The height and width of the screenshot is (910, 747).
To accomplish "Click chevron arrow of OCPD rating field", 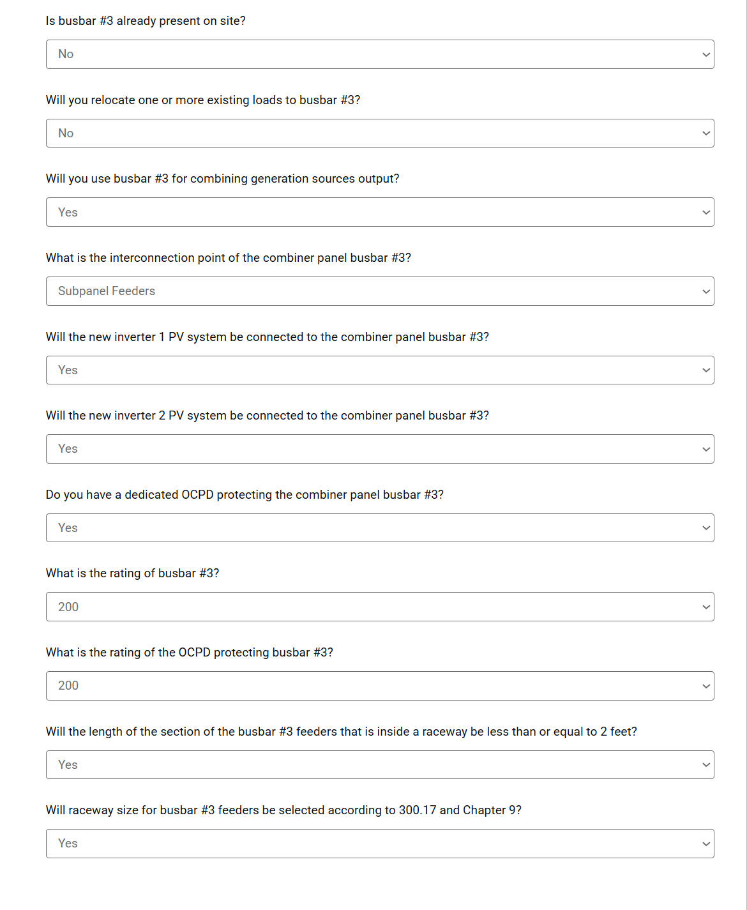I will click(706, 686).
